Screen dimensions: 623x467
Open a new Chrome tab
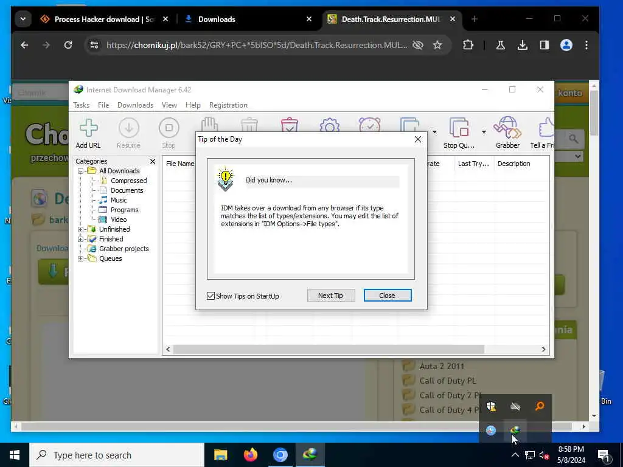pos(475,19)
